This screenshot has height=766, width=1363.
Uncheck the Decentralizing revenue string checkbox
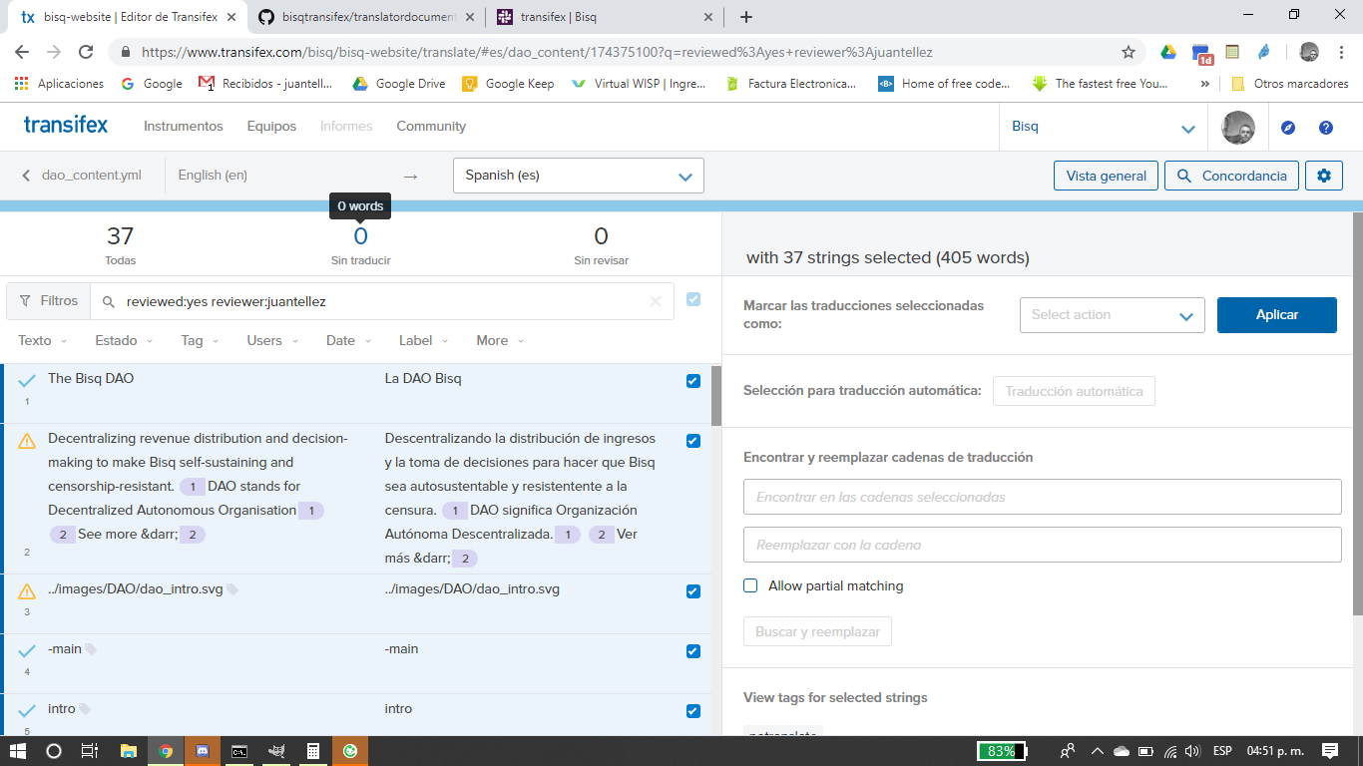click(693, 441)
